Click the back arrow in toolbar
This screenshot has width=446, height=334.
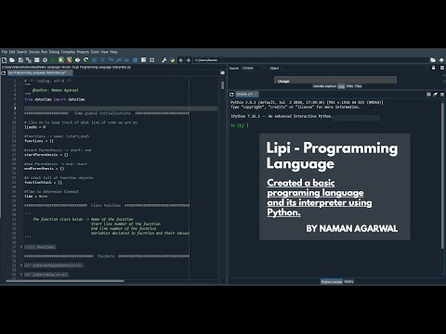181,60
